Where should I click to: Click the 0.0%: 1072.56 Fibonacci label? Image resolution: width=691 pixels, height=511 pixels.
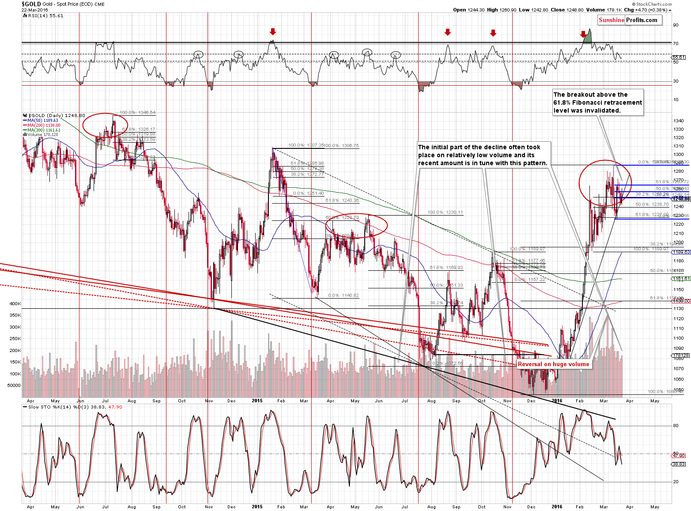point(448,363)
